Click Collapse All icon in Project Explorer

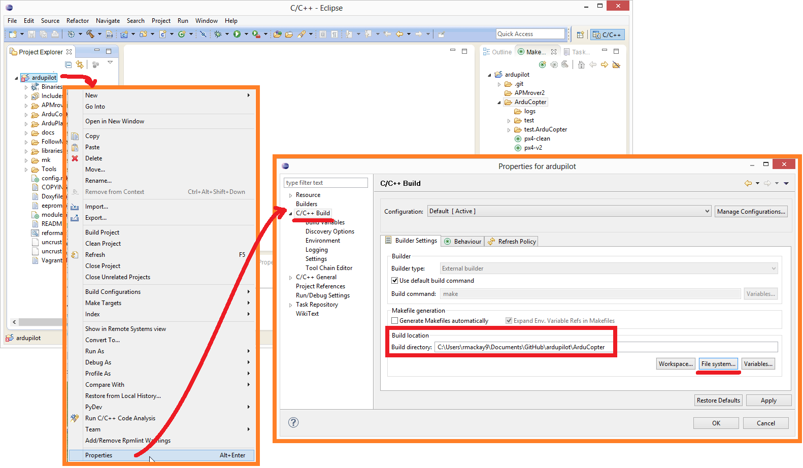(x=69, y=64)
